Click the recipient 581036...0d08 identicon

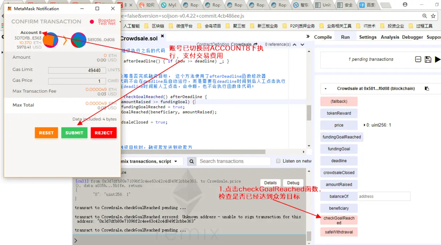click(79, 40)
